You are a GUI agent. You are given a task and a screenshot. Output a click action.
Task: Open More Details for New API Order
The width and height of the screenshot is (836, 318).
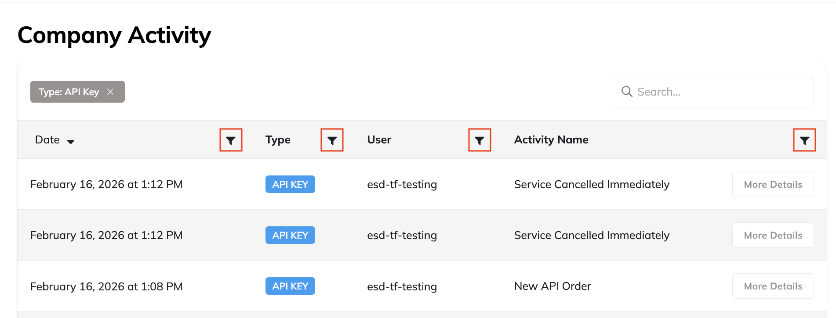point(772,286)
